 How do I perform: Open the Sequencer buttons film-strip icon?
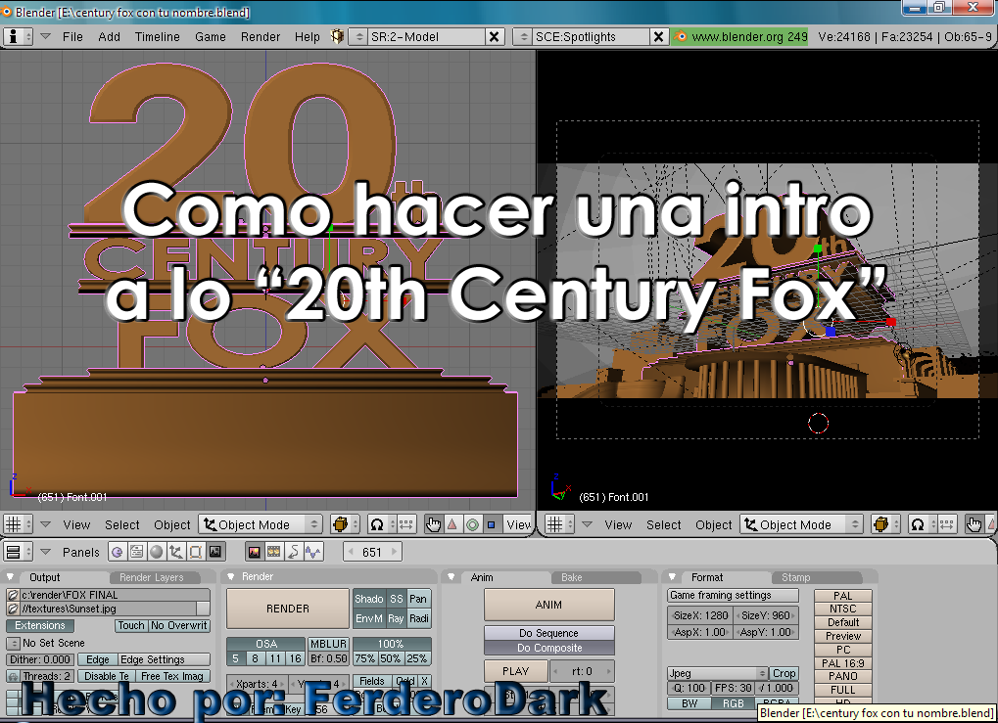click(273, 552)
